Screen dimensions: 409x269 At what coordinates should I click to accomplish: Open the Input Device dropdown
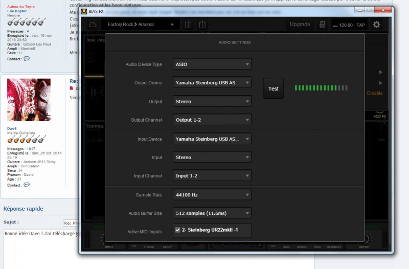[212, 139]
